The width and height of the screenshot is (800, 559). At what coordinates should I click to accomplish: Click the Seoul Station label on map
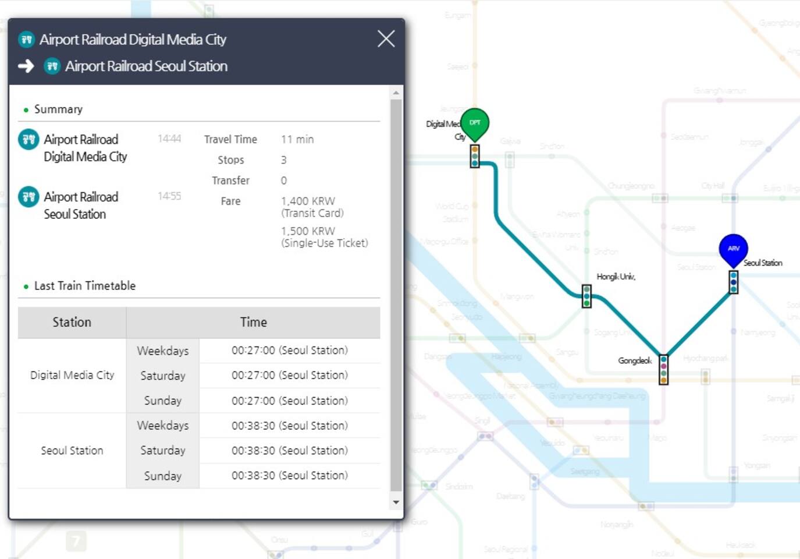click(762, 263)
